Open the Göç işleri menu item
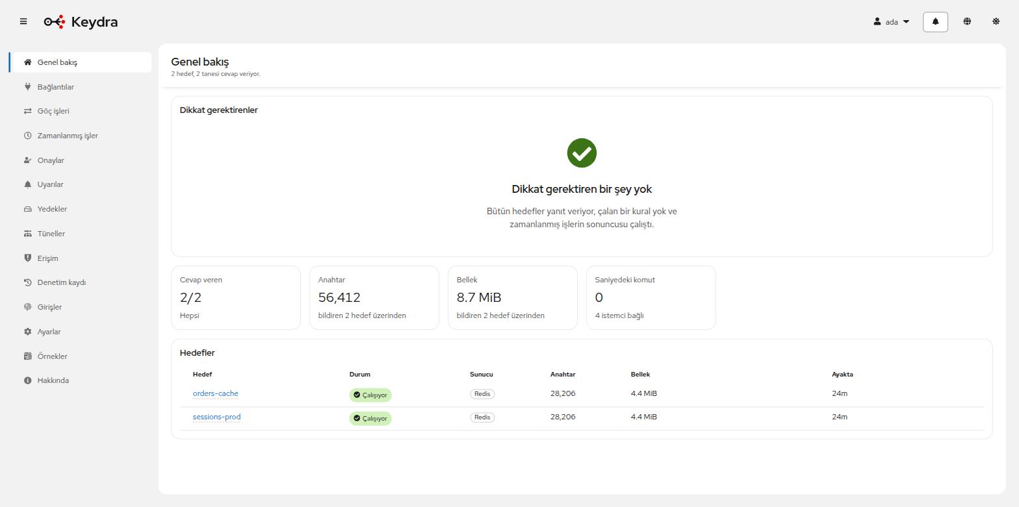Image resolution: width=1019 pixels, height=507 pixels. 81,111
